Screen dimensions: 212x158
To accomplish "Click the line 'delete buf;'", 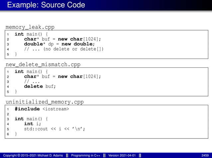I will click(40, 86).
